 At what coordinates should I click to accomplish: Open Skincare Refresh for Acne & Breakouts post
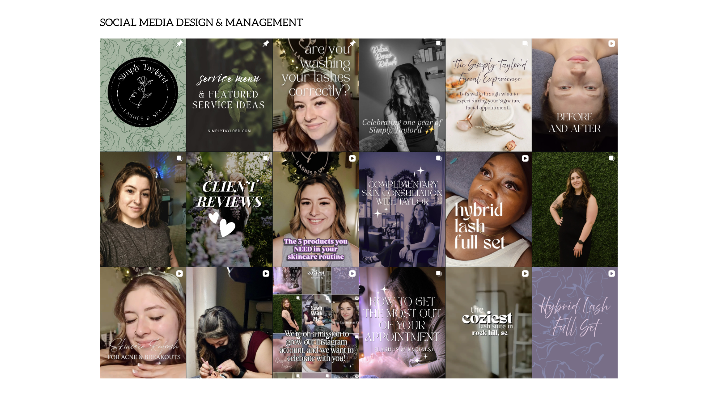click(x=143, y=323)
